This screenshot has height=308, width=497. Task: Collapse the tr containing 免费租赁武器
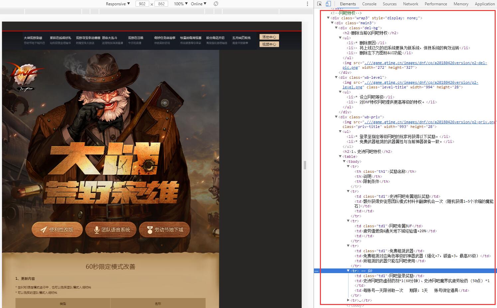348,246
